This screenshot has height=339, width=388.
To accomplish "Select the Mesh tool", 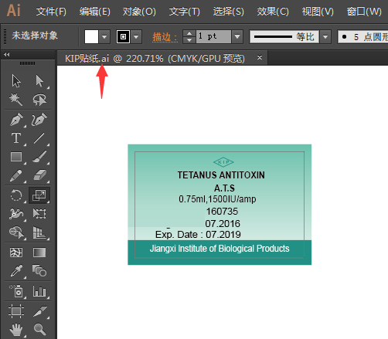I will (x=16, y=253).
